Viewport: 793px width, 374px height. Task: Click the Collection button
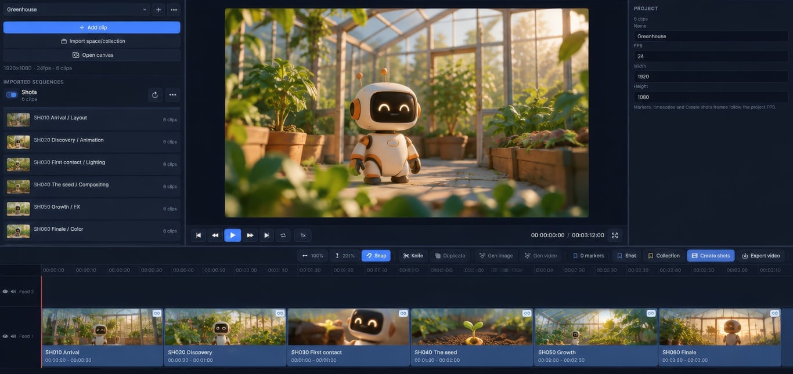tap(664, 256)
